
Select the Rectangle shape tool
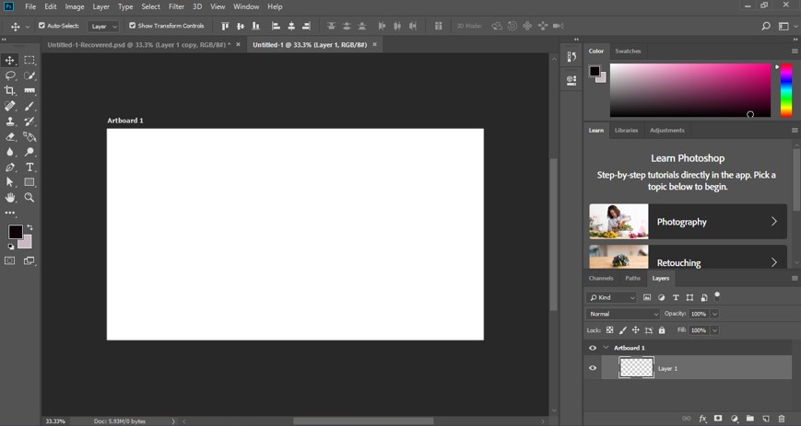(29, 182)
